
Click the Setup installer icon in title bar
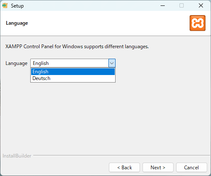click(x=5, y=5)
